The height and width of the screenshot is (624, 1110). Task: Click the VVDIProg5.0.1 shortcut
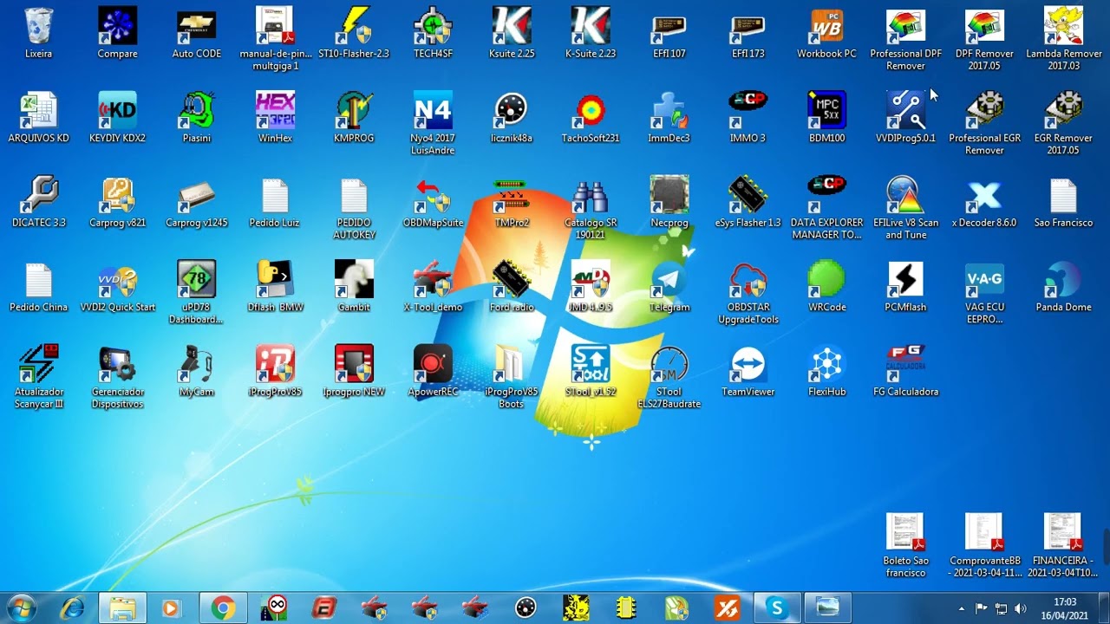pyautogui.click(x=905, y=110)
